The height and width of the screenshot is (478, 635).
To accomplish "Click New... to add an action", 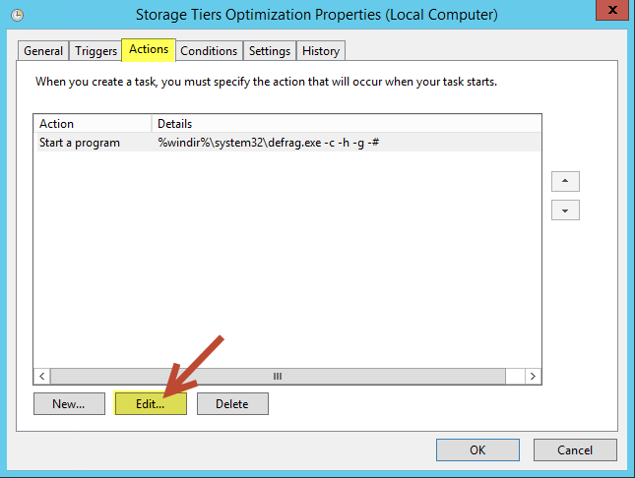I will 69,403.
